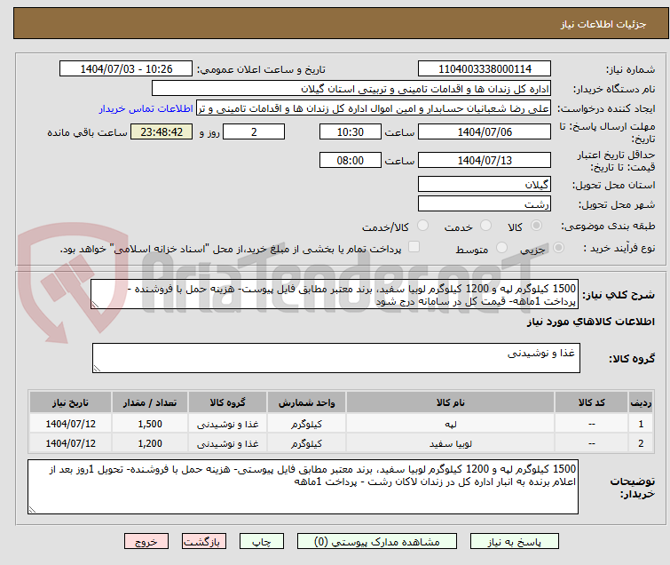Click the quantity cell 1,200

(x=150, y=443)
